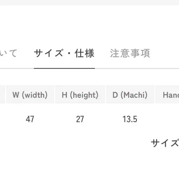Switch to the 注意事項 tab
179x179 pixels.
coord(130,53)
